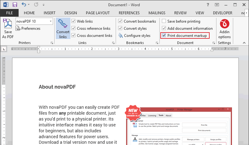249x145 pixels.
Task: Open Ribbon Display Options
Action: pyautogui.click(x=217, y=5)
